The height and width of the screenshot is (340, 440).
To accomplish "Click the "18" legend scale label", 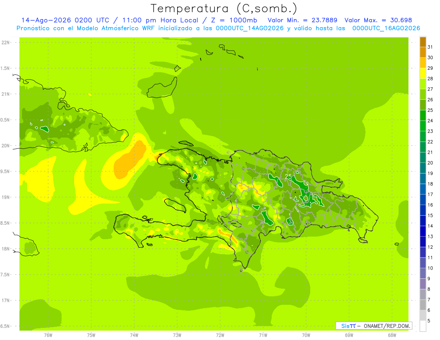I will click(x=430, y=184).
